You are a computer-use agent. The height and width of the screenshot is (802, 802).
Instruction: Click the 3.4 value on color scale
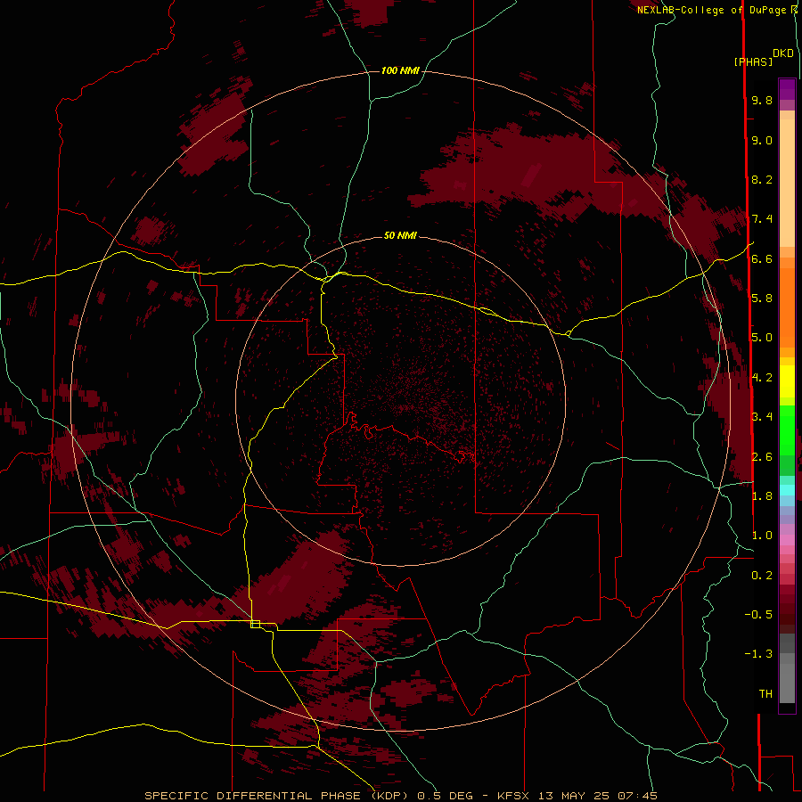coord(762,417)
